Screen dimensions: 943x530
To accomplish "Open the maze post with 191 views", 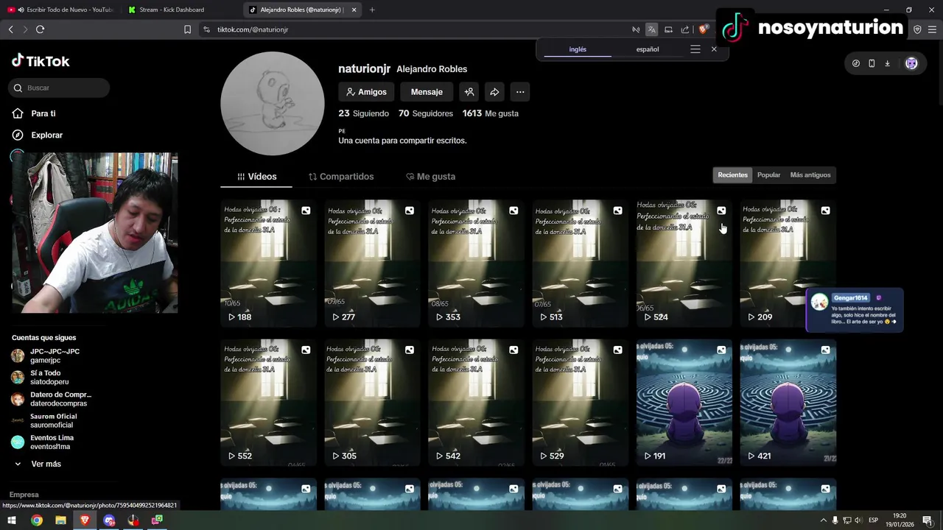I will pyautogui.click(x=684, y=403).
